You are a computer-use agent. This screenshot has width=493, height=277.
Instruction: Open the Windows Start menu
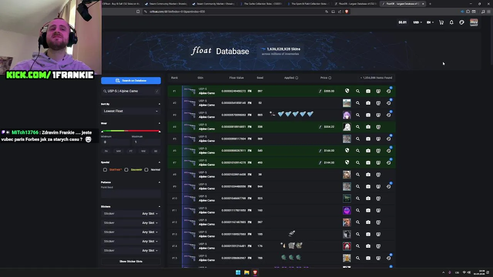click(238, 272)
